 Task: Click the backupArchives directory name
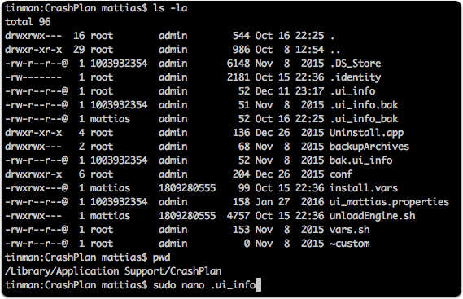tap(369, 147)
